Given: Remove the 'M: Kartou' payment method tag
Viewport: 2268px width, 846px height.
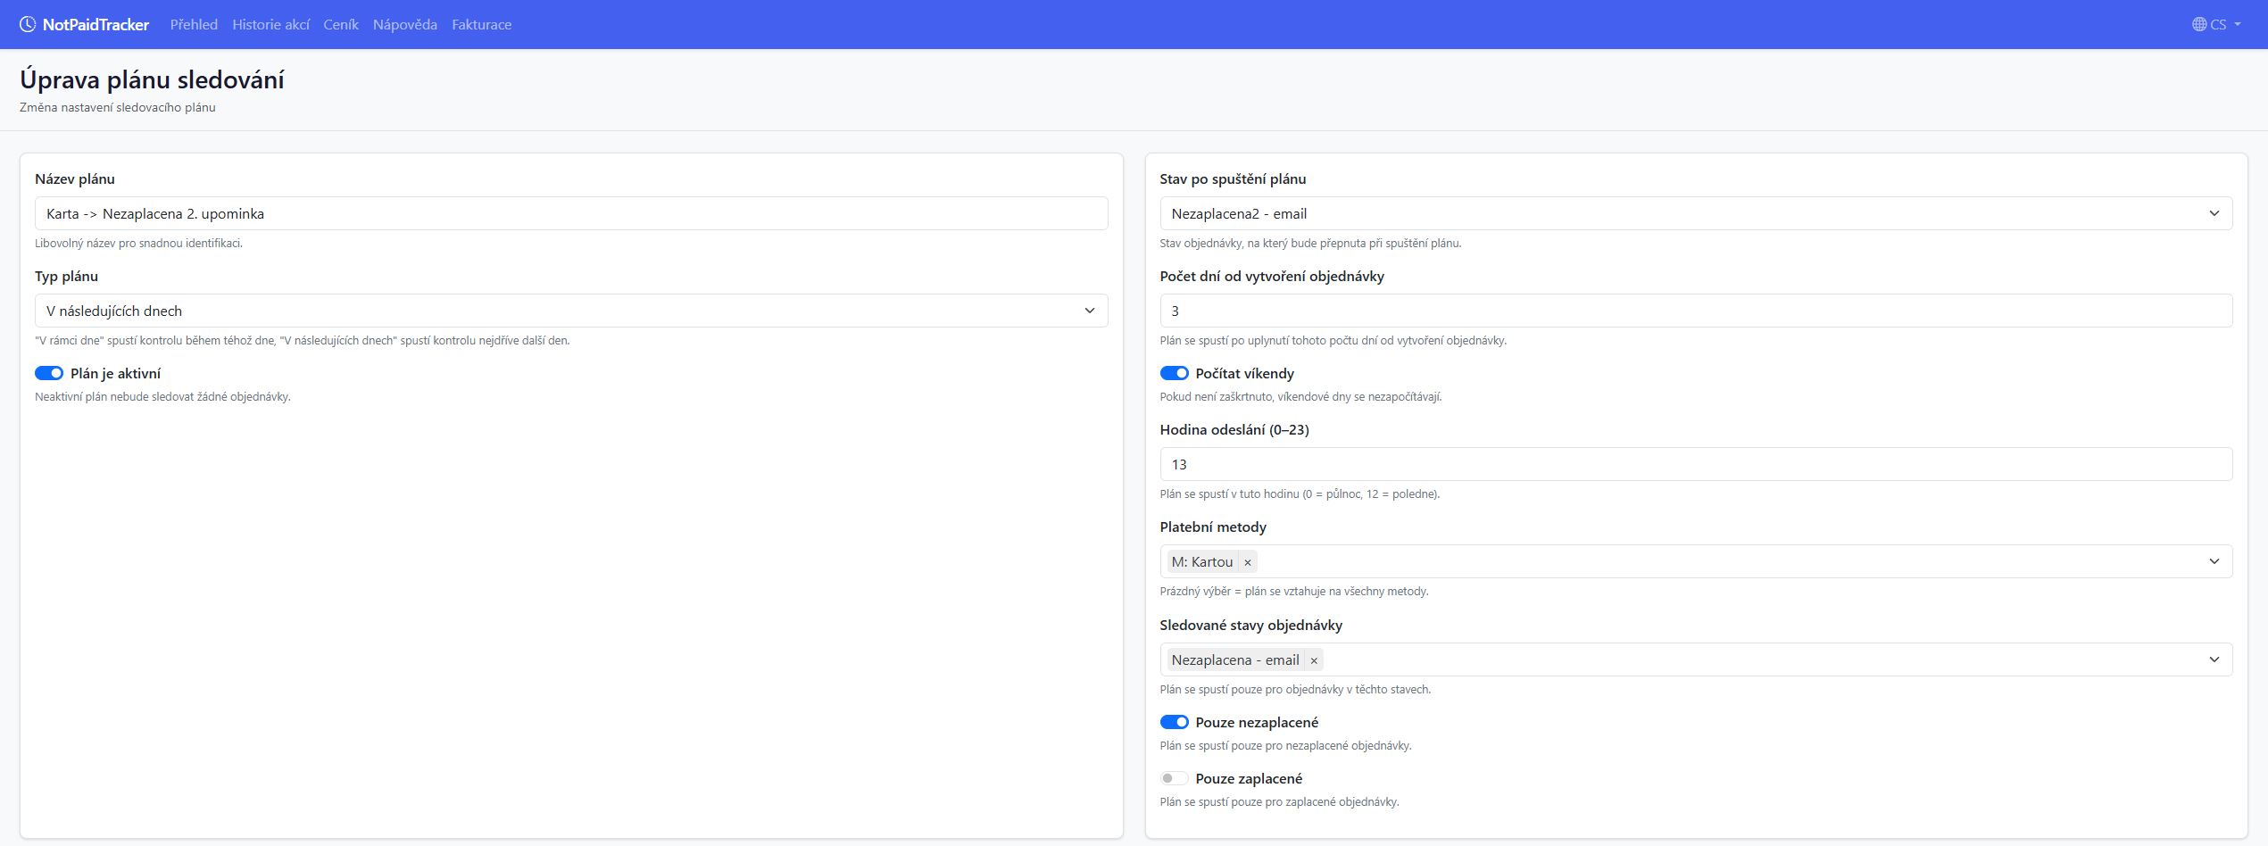Looking at the screenshot, I should point(1247,562).
